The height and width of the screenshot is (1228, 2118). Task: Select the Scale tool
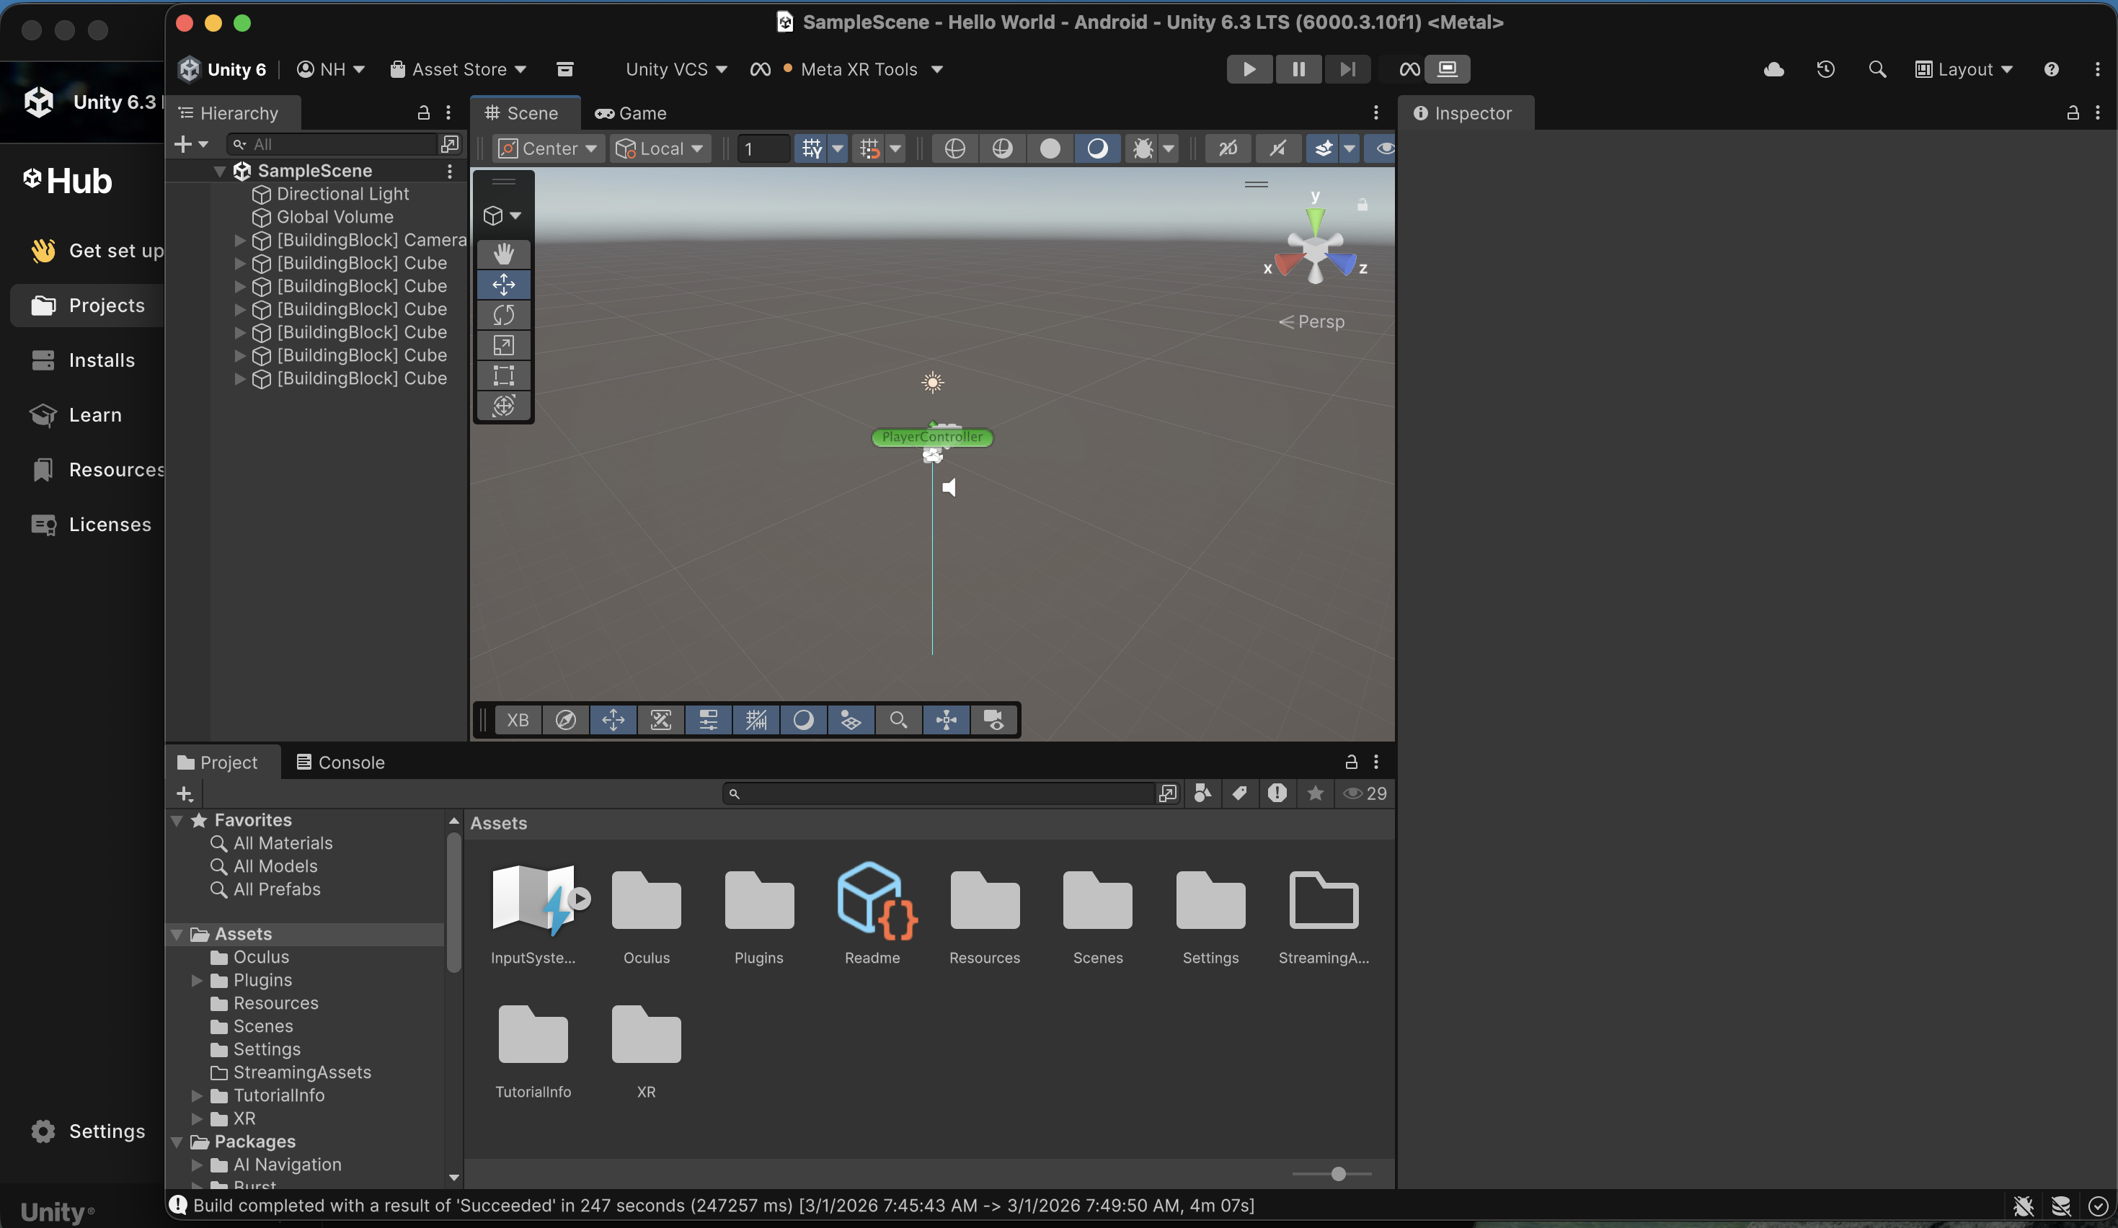(x=503, y=345)
